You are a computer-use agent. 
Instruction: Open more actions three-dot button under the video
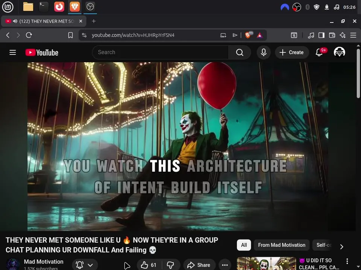[x=225, y=265]
